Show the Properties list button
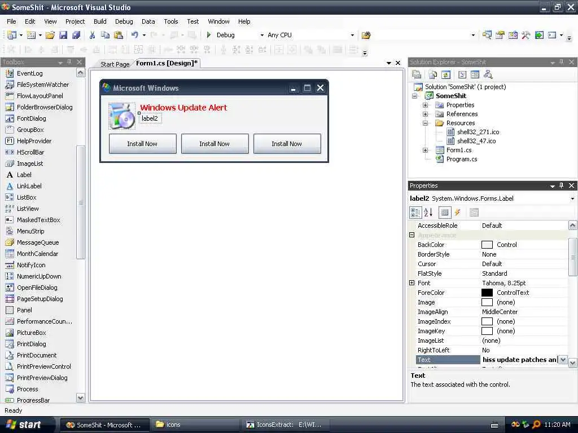The image size is (578, 433). click(x=445, y=213)
